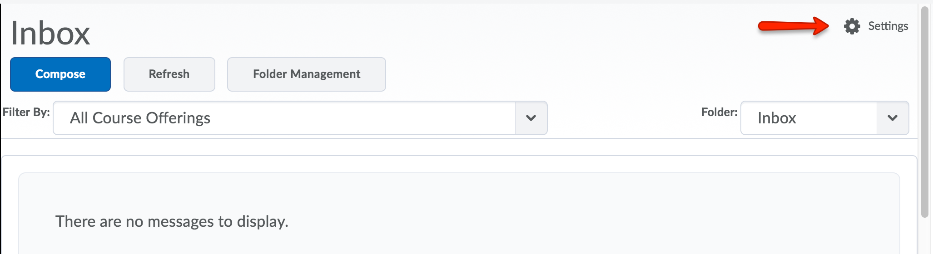Click the scrollbar track below the thumb
This screenshot has height=254, width=933.
point(925,236)
